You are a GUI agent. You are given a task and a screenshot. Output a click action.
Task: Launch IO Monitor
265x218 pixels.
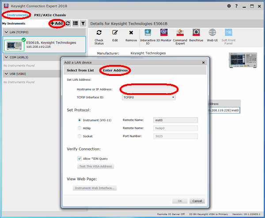(164, 32)
